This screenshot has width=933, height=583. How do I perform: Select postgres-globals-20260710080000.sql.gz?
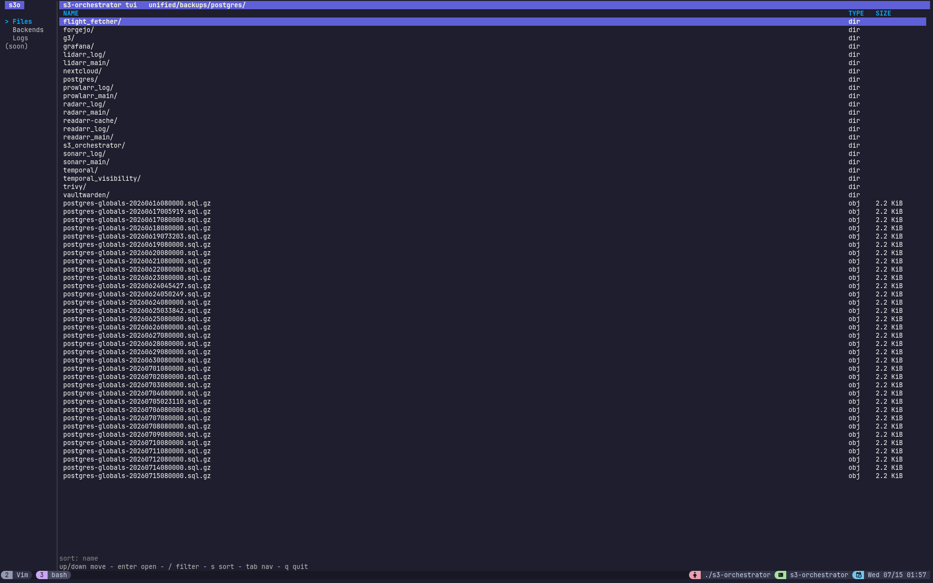[492, 443]
